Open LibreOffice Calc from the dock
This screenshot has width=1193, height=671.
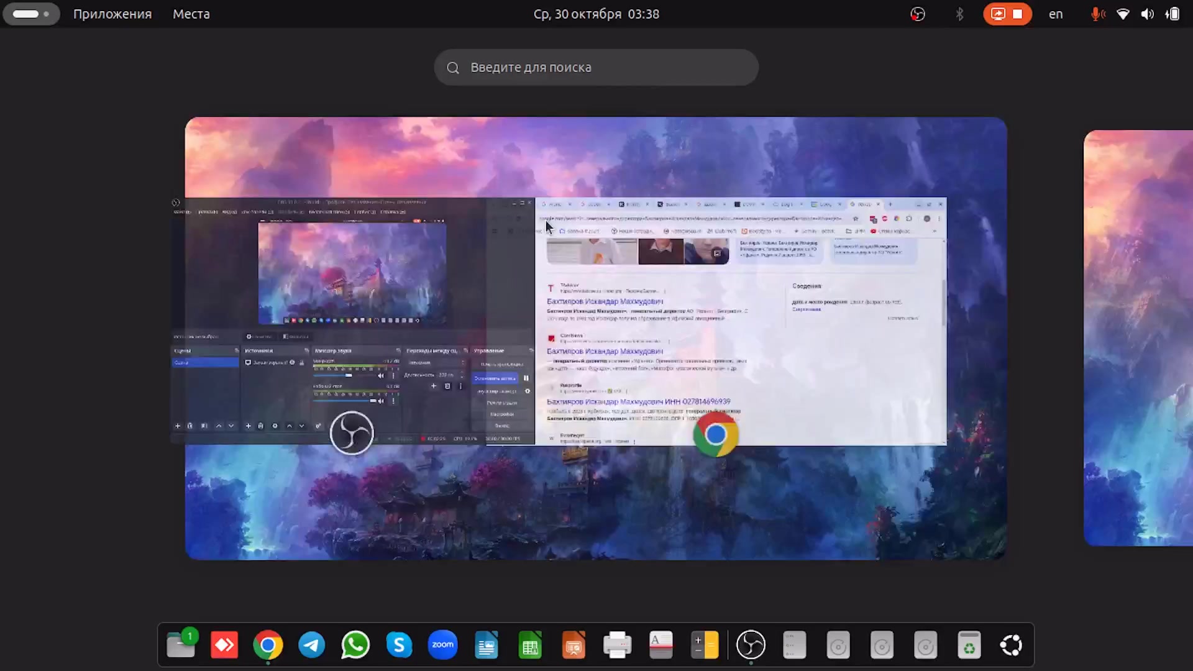[x=530, y=645]
